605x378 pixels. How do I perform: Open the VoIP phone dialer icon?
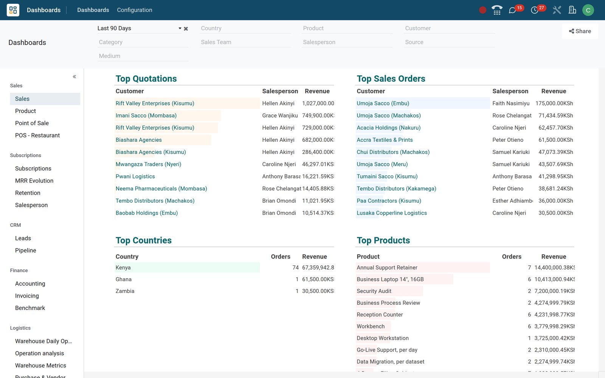tap(497, 10)
